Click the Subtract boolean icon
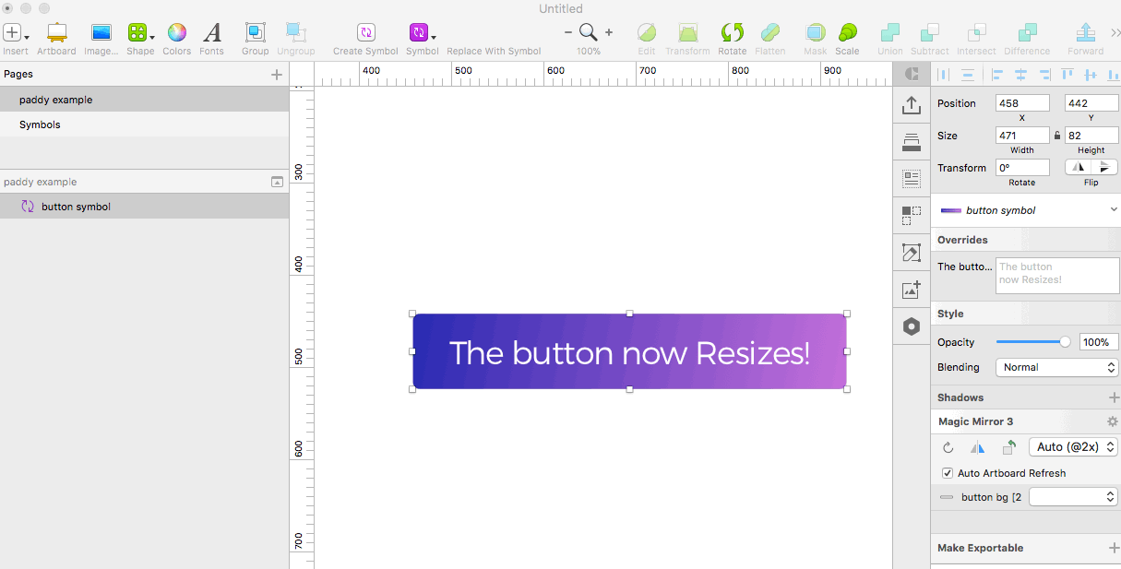This screenshot has width=1121, height=569. (930, 33)
